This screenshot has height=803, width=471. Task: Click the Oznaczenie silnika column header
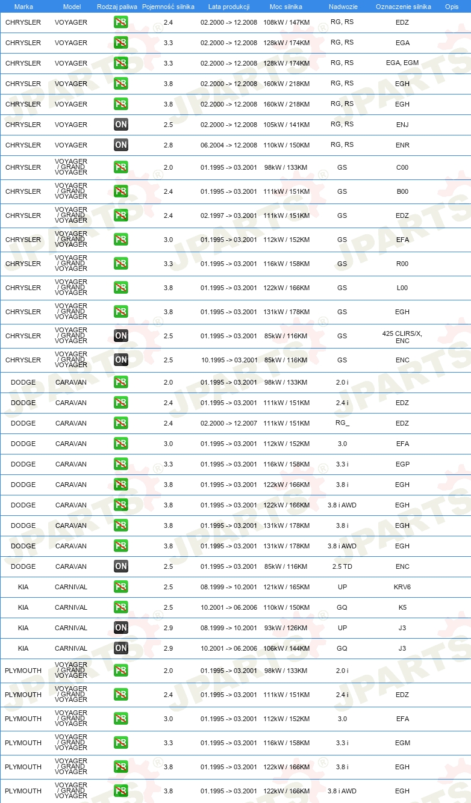(x=404, y=7)
